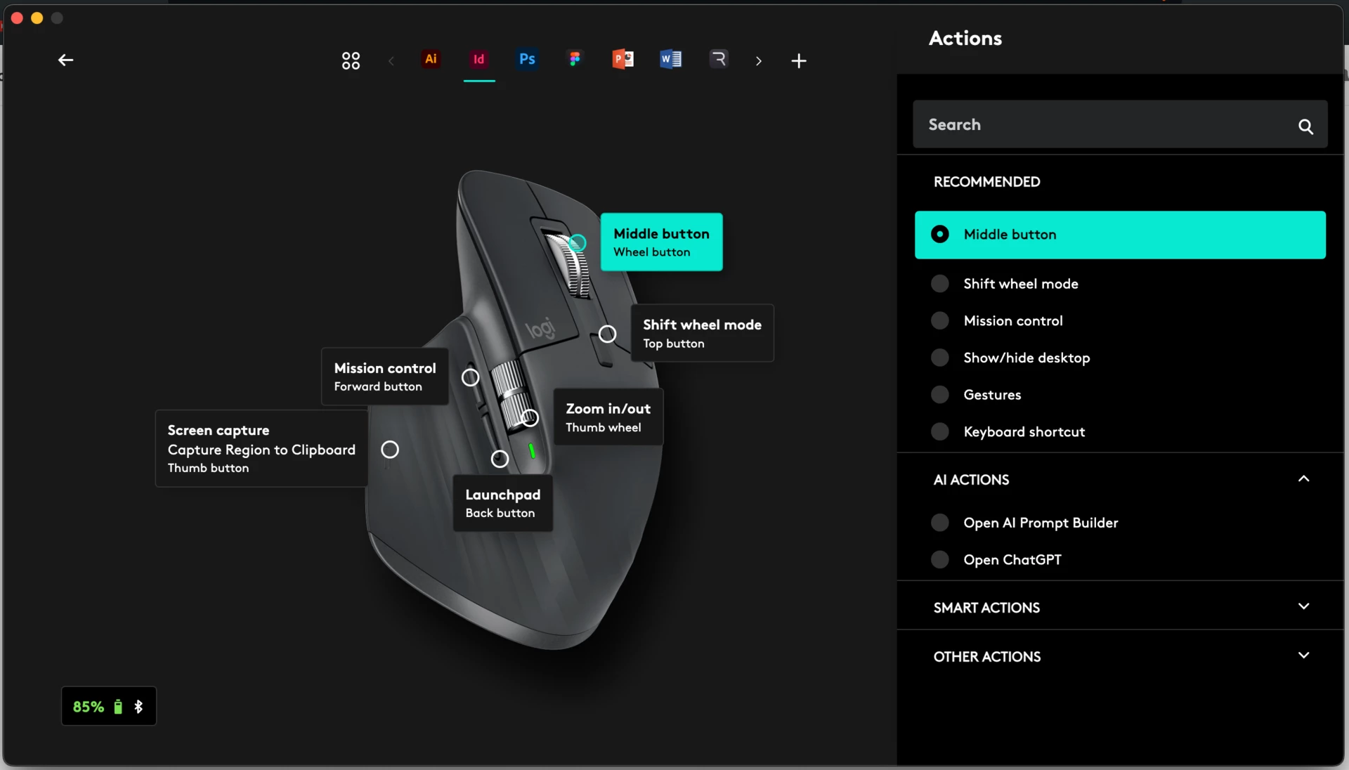Select the Adobe Photoshop app profile
Screen dimensions: 1349x770
click(527, 59)
